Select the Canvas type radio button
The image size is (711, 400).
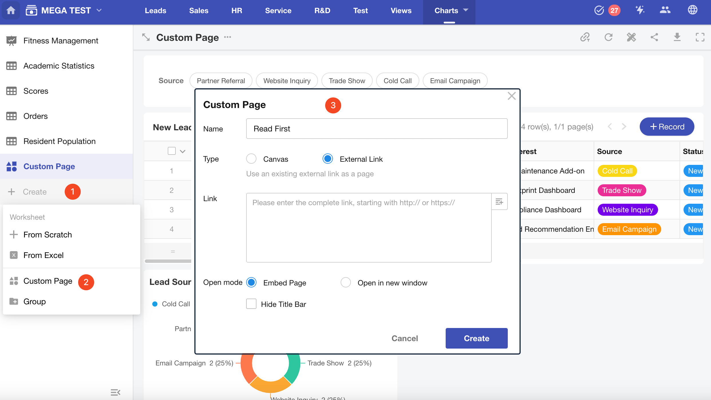(x=251, y=159)
